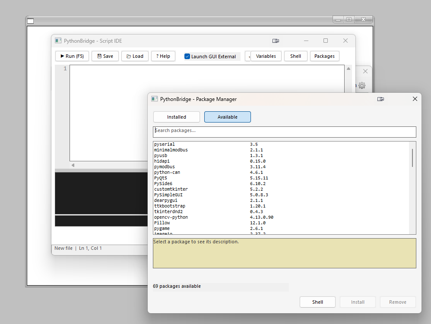Toggle Launch GUI External checkbox
This screenshot has width=431, height=324.
pos(187,56)
